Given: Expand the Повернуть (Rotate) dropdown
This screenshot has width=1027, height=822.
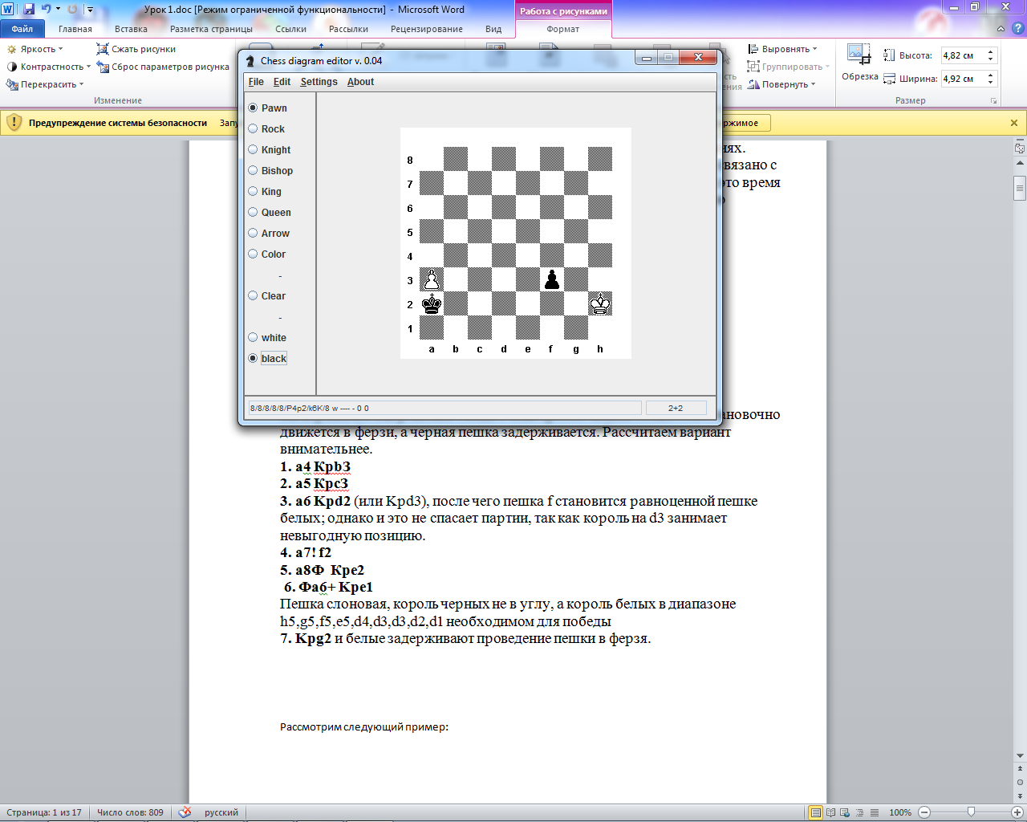Looking at the screenshot, I should [x=781, y=84].
